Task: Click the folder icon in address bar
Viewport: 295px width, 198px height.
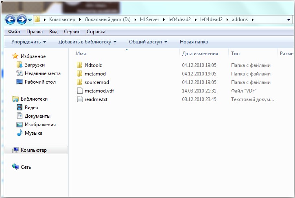Action: pyautogui.click(x=37, y=19)
